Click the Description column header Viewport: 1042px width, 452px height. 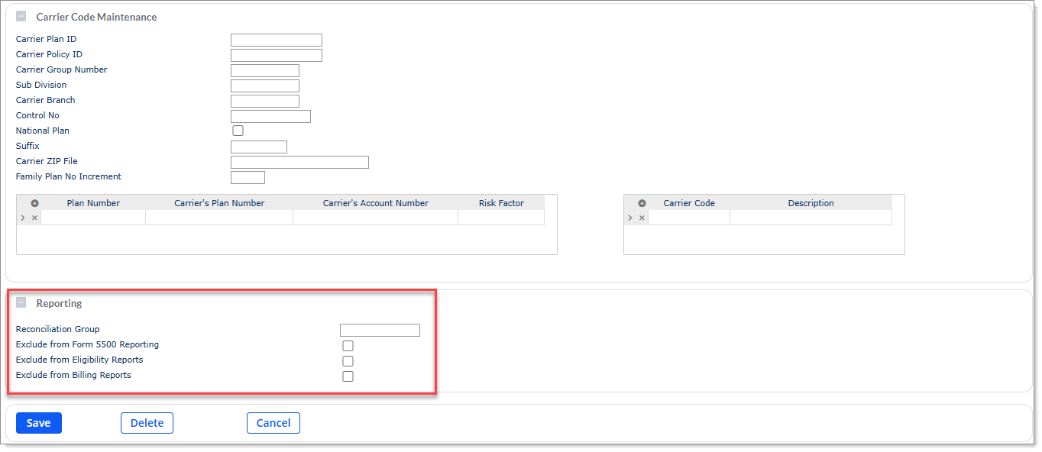click(x=811, y=203)
